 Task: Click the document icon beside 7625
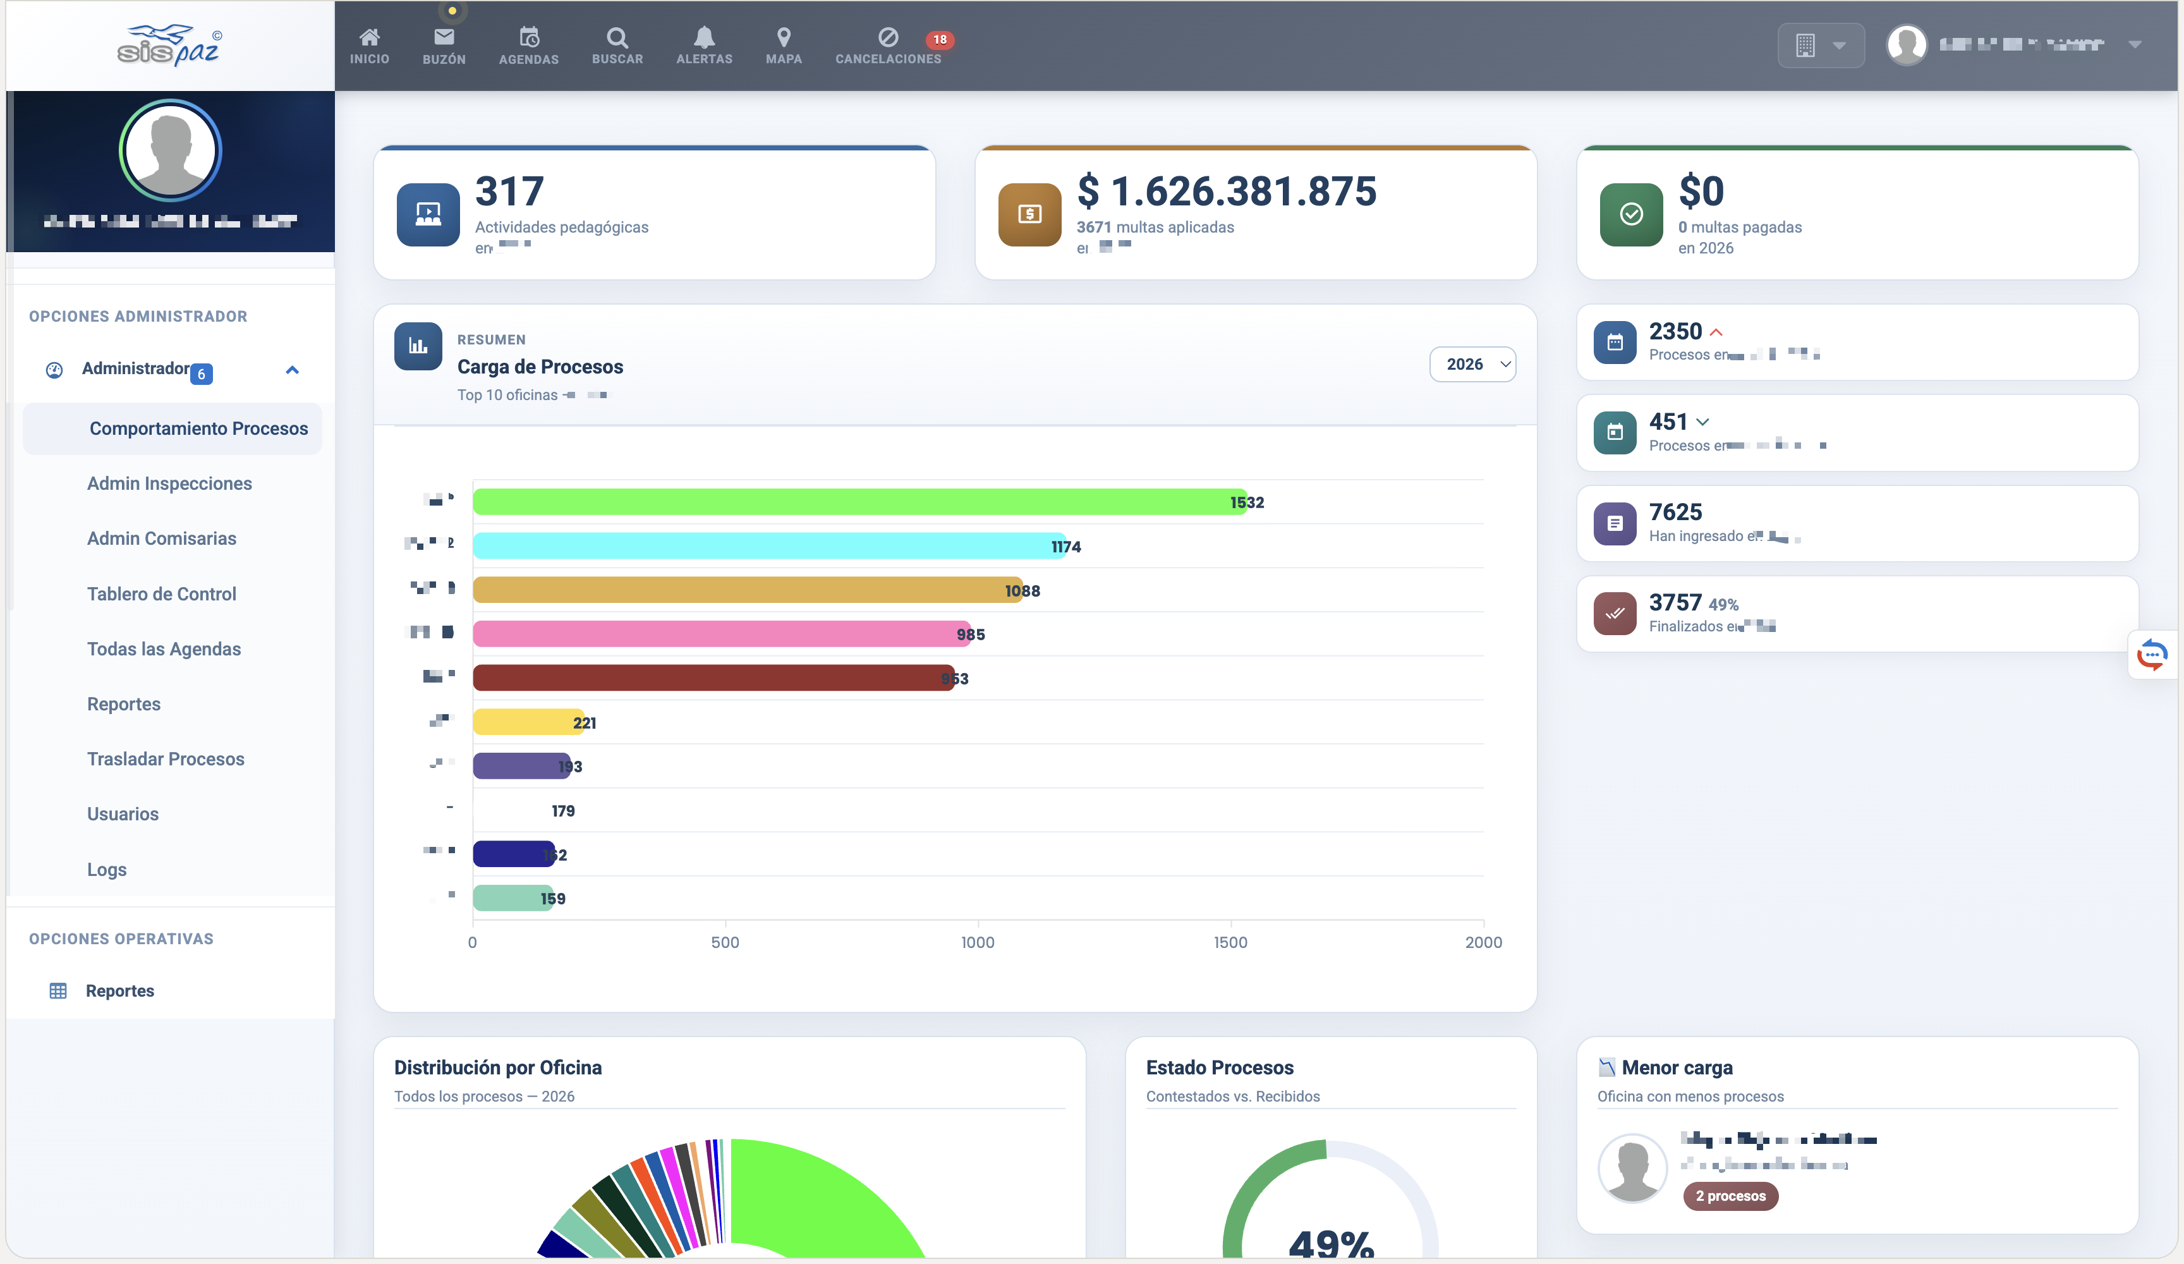pyautogui.click(x=1615, y=524)
